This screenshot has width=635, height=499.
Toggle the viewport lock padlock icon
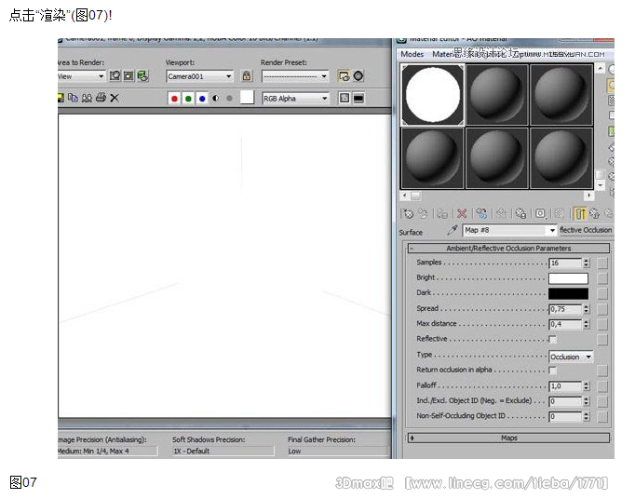point(247,75)
